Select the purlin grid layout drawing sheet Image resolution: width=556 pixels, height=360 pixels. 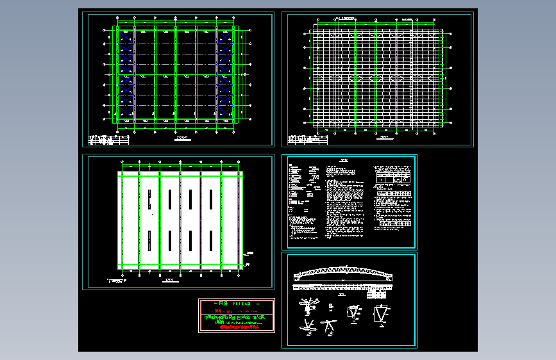pos(378,79)
